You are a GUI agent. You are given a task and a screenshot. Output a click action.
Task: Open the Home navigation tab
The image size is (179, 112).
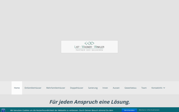pos(17,88)
